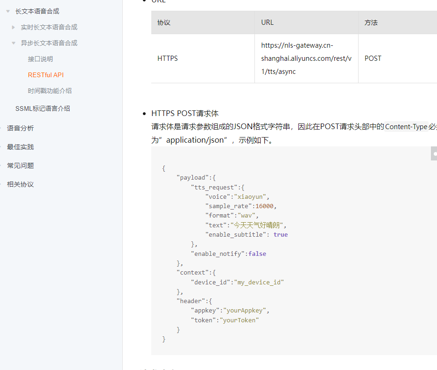The width and height of the screenshot is (437, 370).
Task: Collapse the 异步长文本语音合成 arrow
Action: [x=14, y=43]
